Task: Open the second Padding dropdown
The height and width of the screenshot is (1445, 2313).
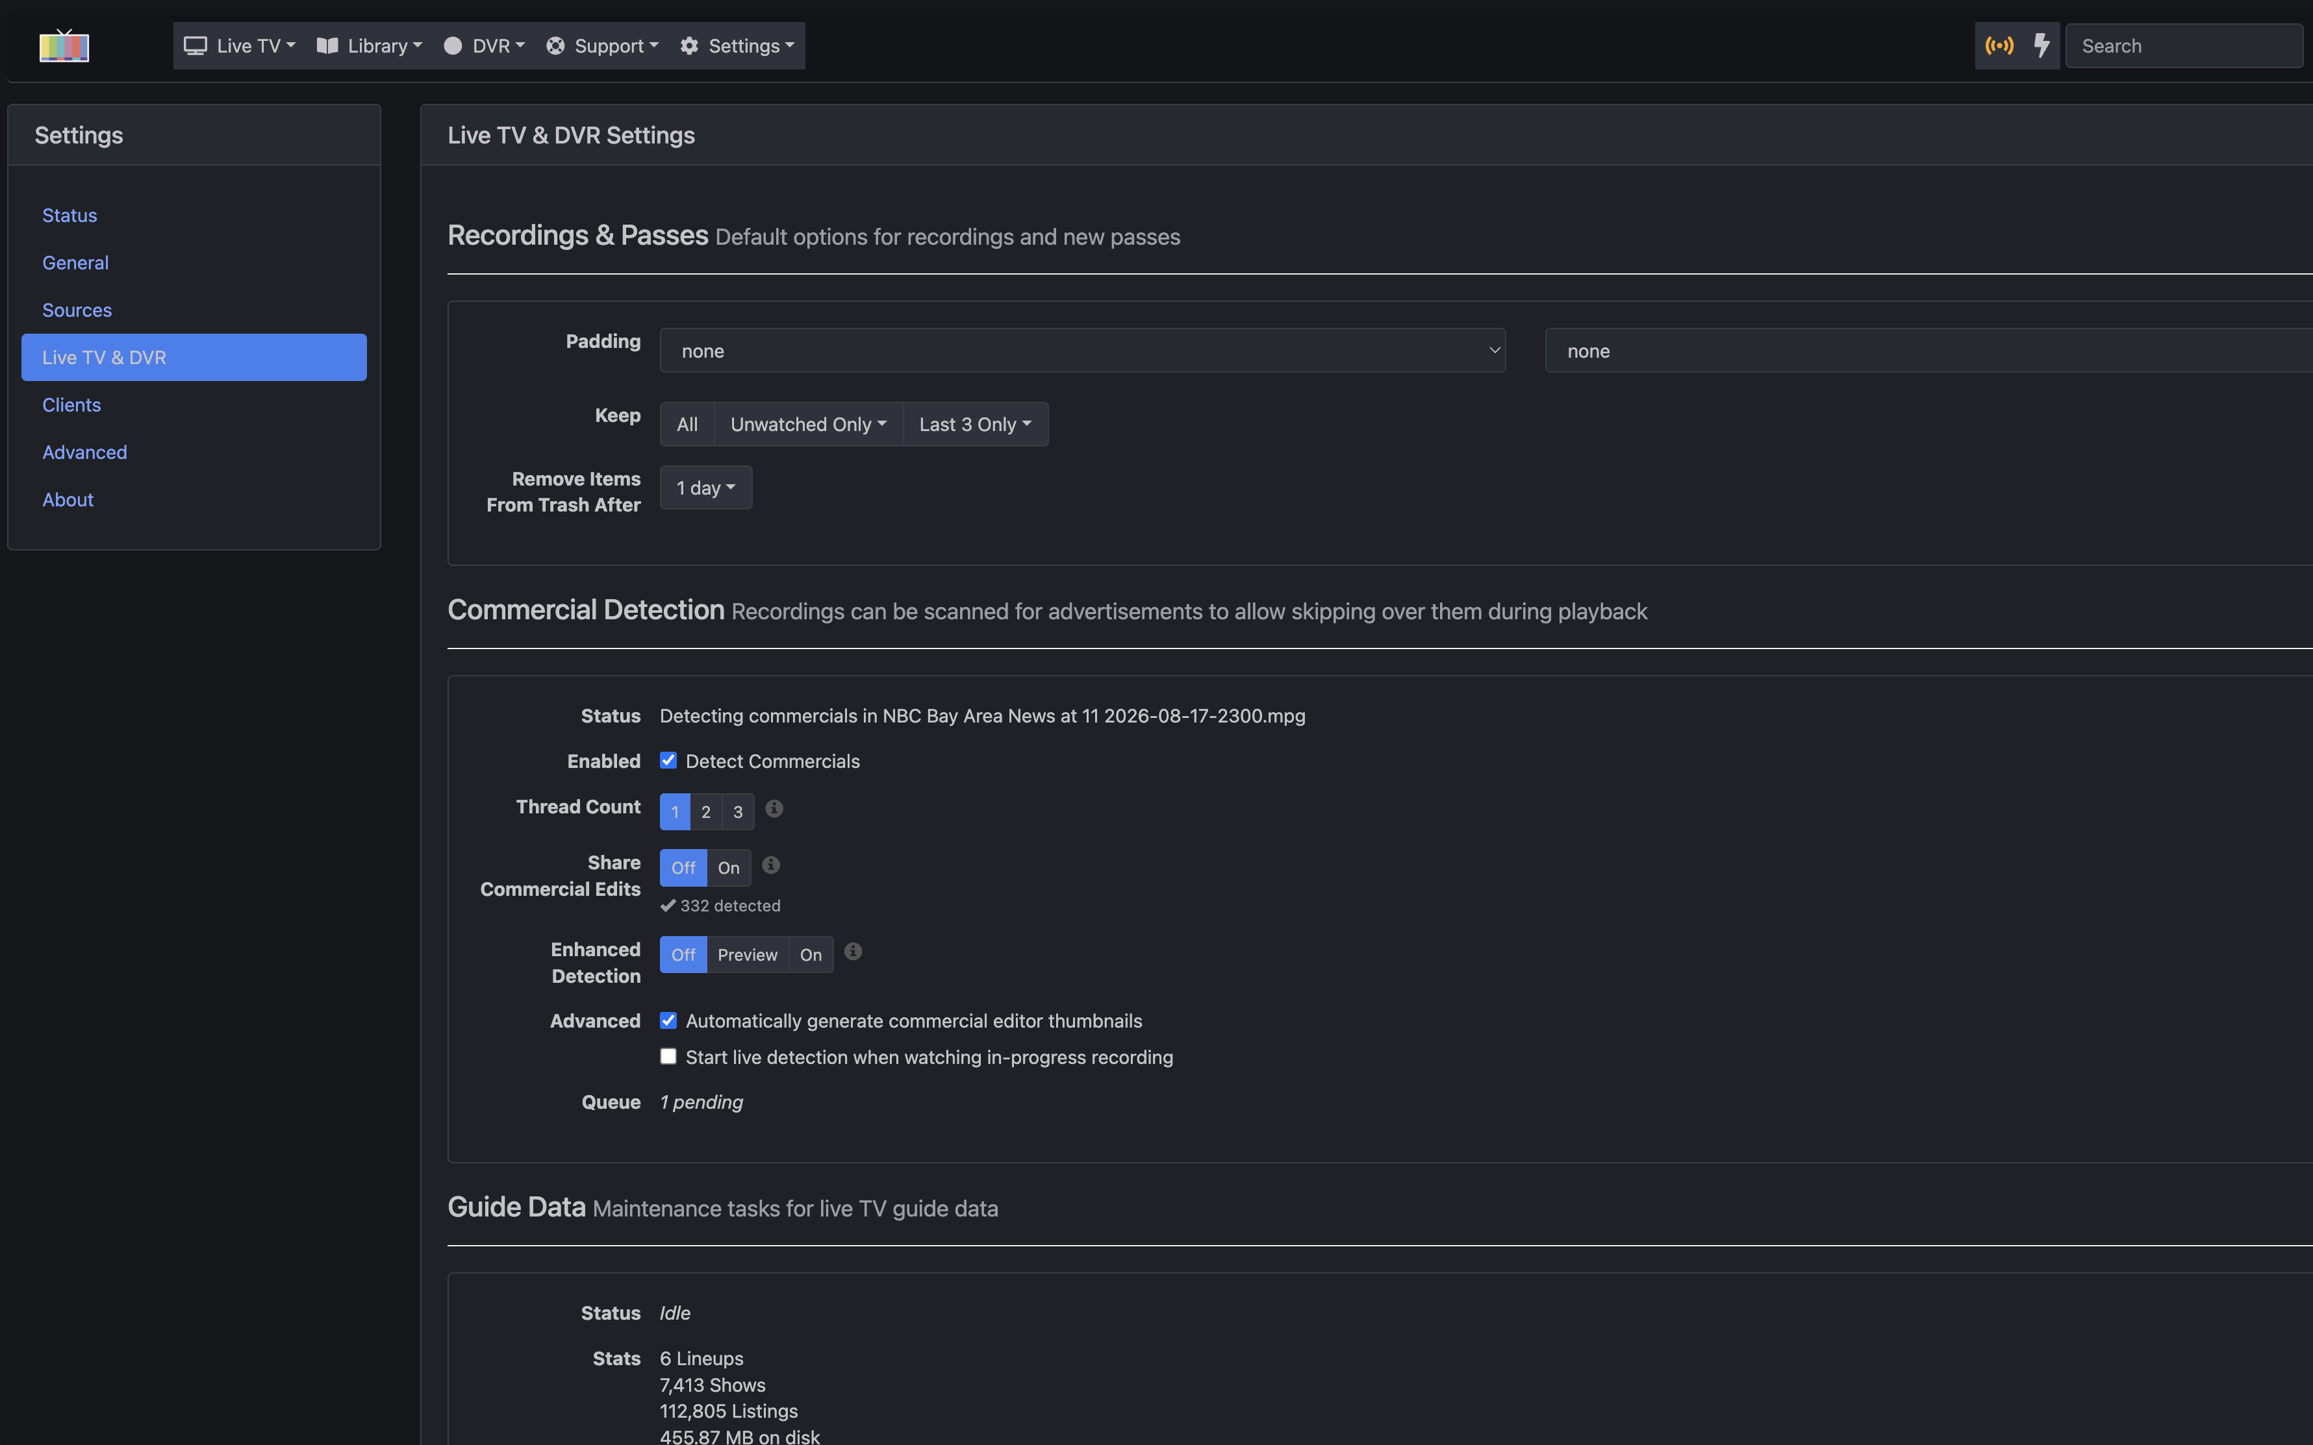Action: click(x=1928, y=351)
